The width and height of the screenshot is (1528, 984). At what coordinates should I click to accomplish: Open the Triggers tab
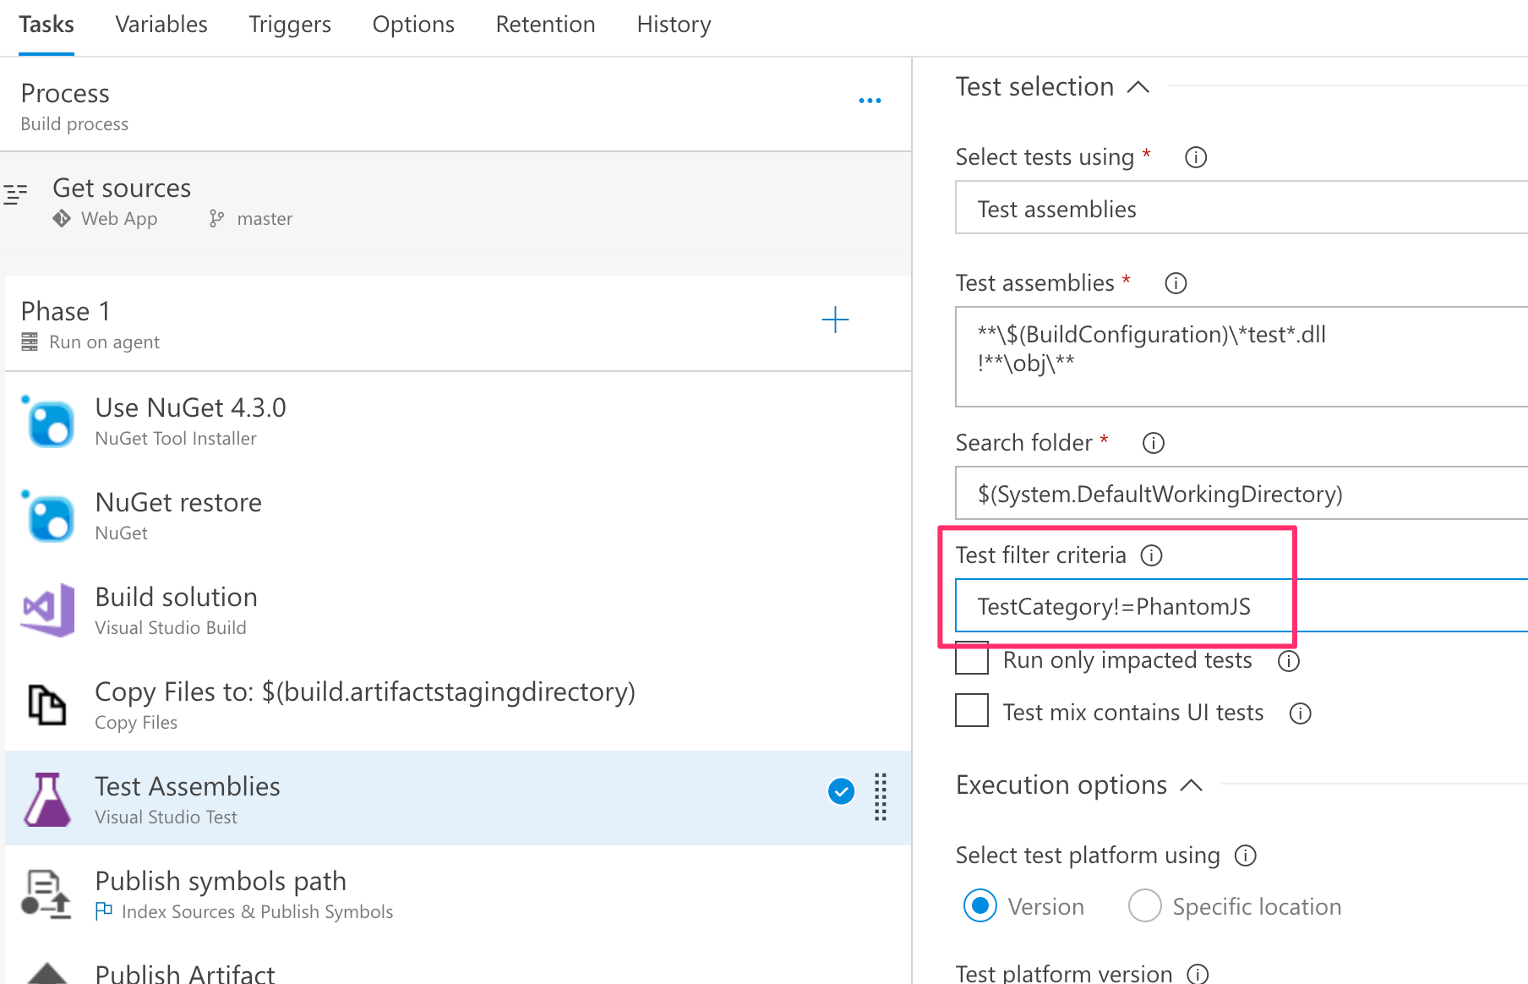[x=290, y=25]
